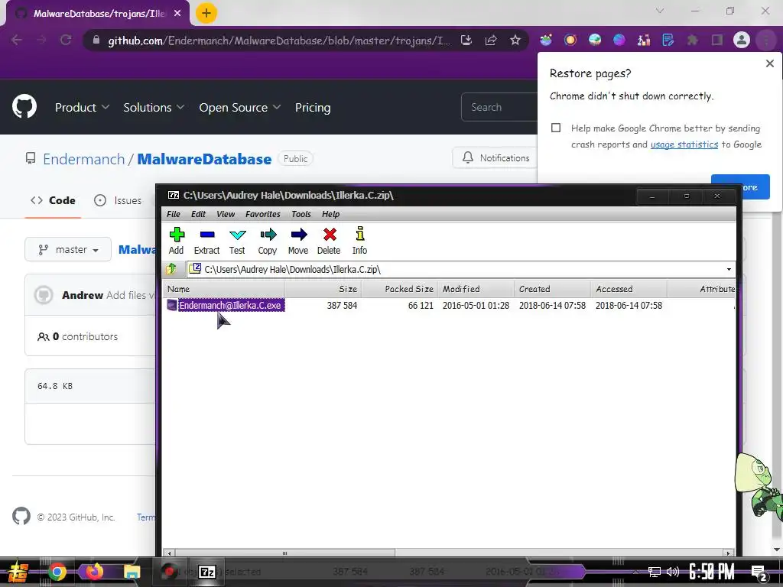
Task: Open the Pricing link on GitHub
Action: pos(313,107)
